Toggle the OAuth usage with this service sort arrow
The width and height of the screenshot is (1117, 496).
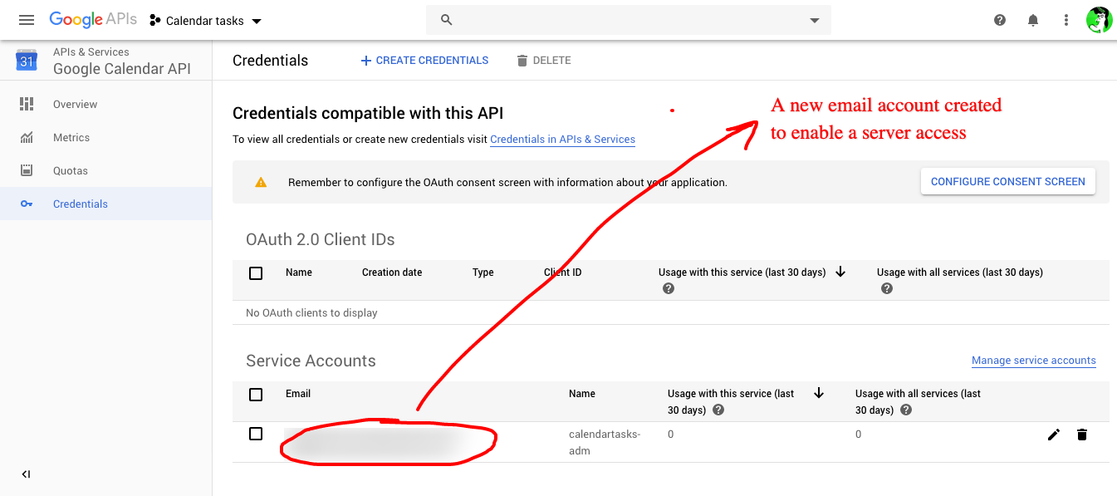coord(840,272)
